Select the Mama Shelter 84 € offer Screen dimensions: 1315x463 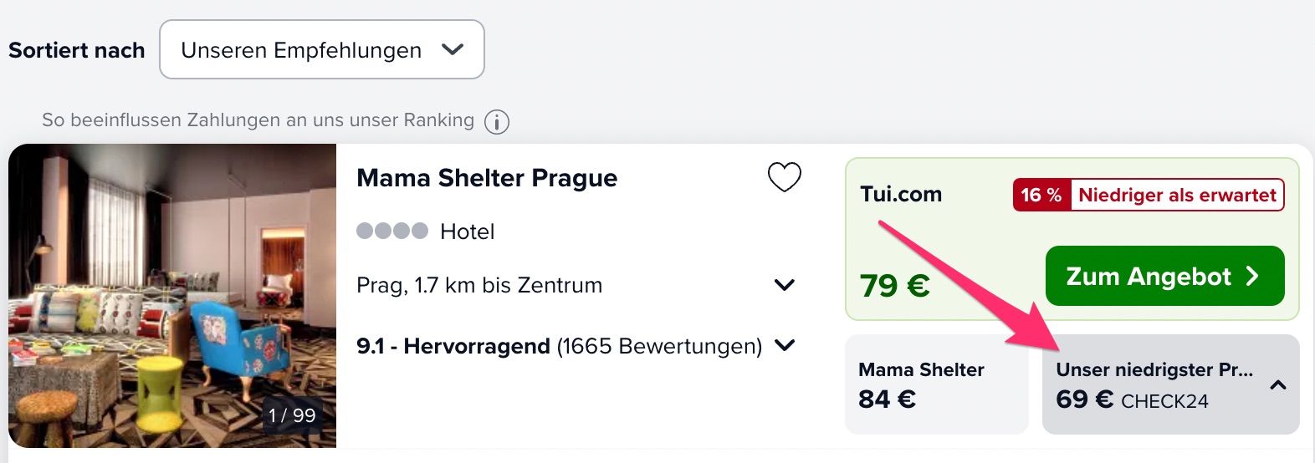point(936,384)
